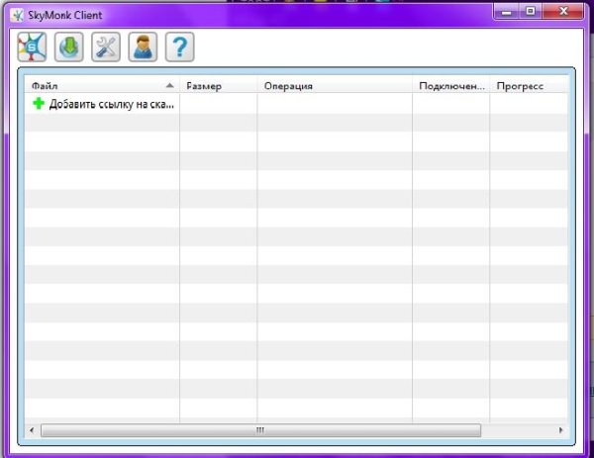Open downloads via green arrow globe icon
Screen dimensions: 594x458
point(69,46)
